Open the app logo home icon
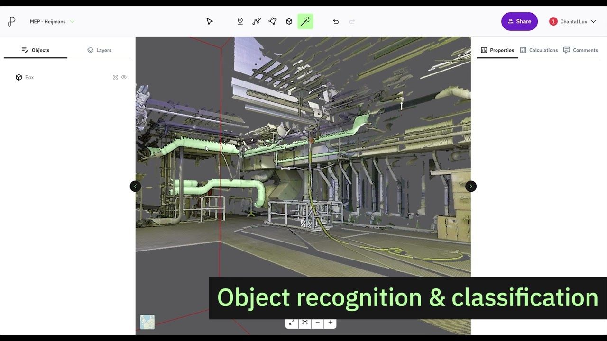Screen dimensions: 607x341 pos(12,21)
